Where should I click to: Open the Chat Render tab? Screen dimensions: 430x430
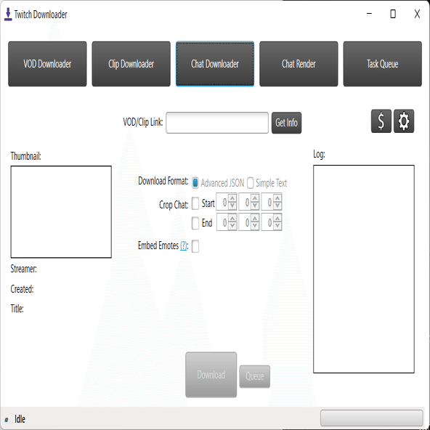click(299, 64)
